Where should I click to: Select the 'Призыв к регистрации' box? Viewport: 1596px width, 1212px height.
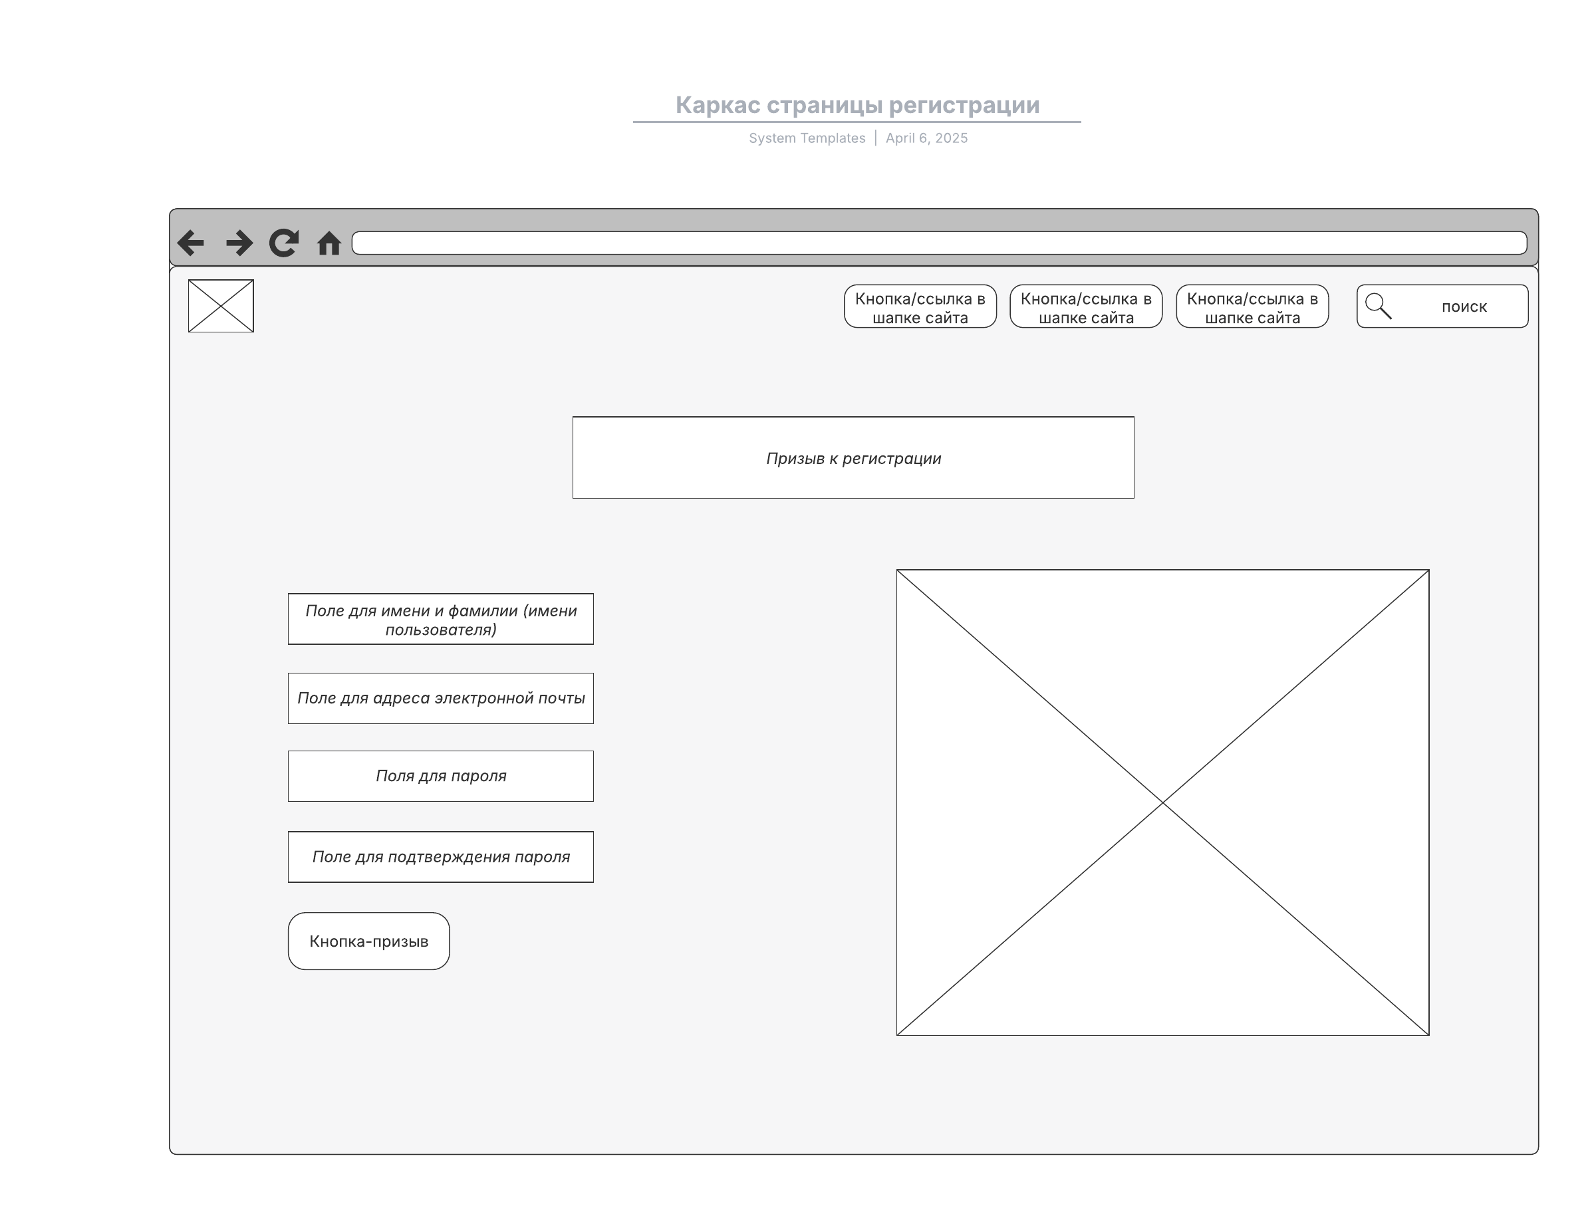tap(853, 457)
